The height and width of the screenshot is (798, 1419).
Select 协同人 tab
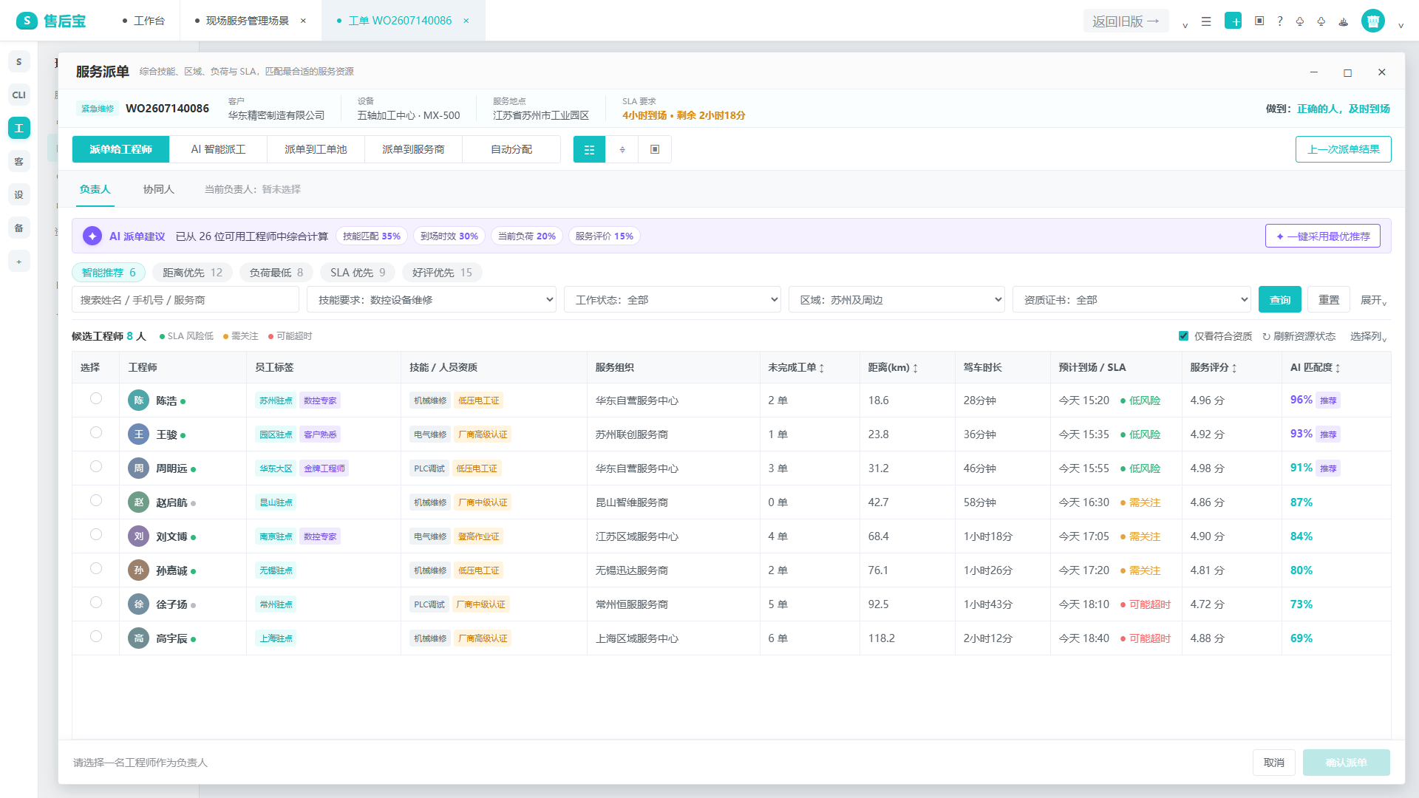coord(159,189)
